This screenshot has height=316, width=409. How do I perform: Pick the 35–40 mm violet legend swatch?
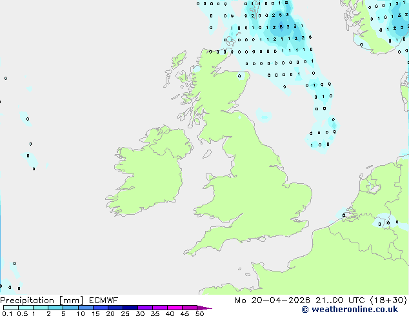pos(159,308)
